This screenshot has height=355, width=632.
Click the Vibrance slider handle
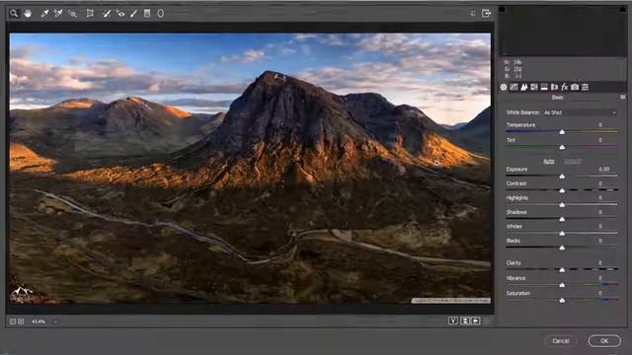pos(562,285)
